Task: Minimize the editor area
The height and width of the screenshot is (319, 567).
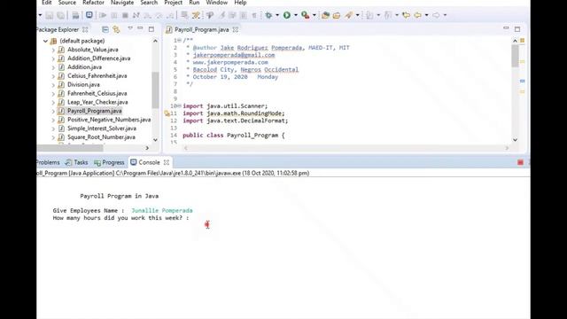Action: (506, 28)
